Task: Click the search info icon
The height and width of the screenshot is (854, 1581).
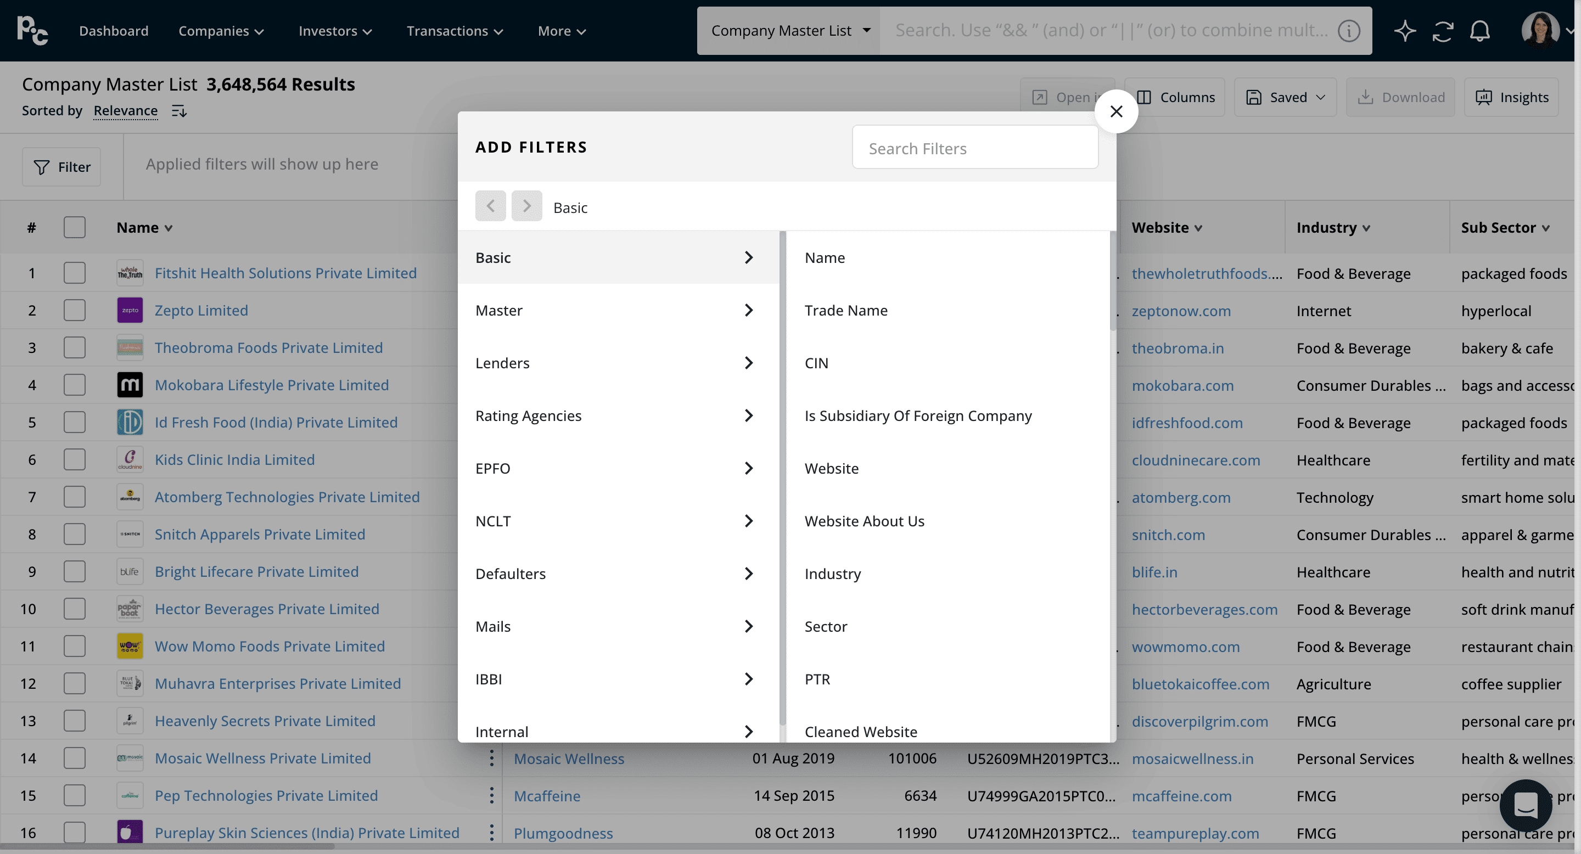Action: 1349,31
